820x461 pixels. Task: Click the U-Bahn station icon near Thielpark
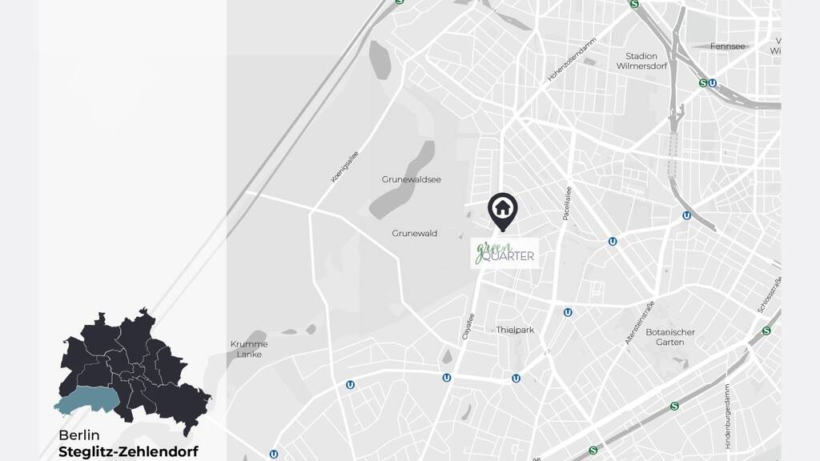point(568,313)
